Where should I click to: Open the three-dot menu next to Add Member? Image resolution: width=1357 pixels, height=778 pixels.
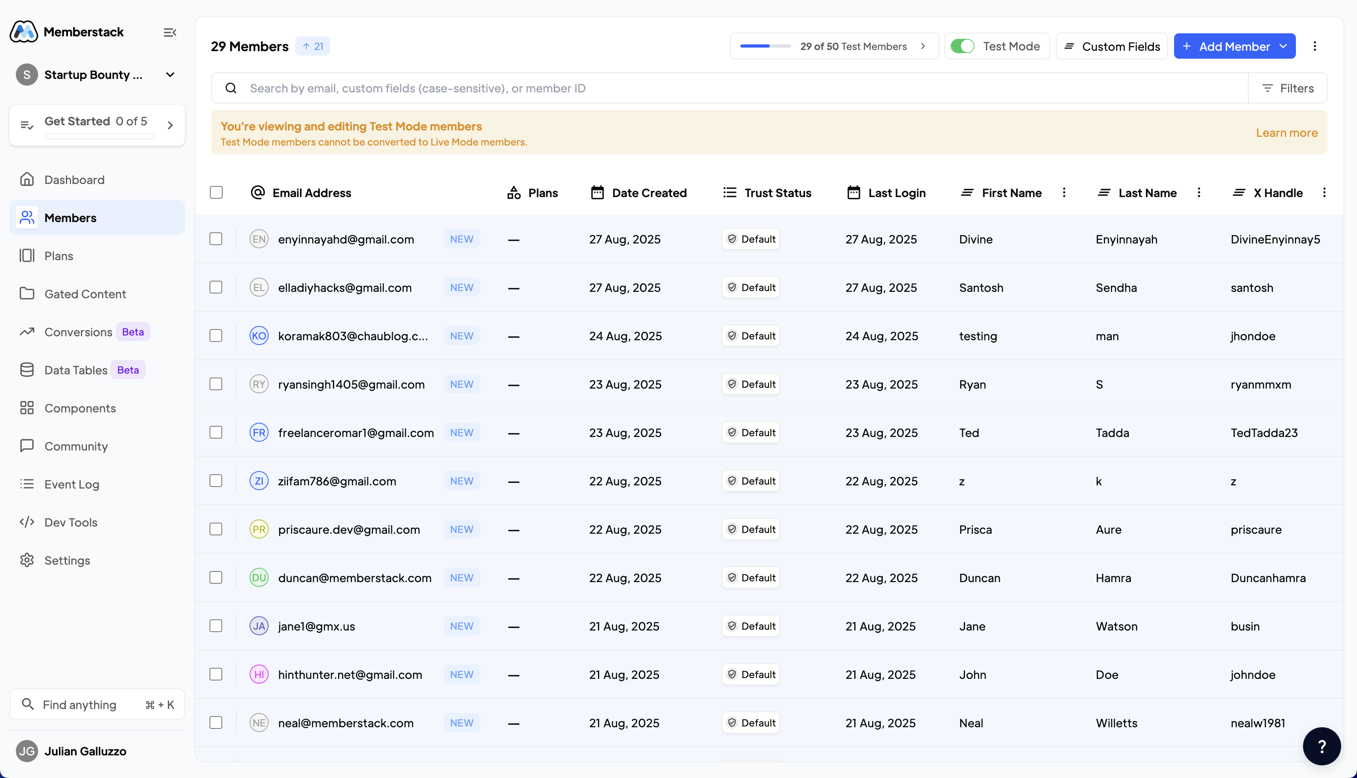tap(1315, 46)
